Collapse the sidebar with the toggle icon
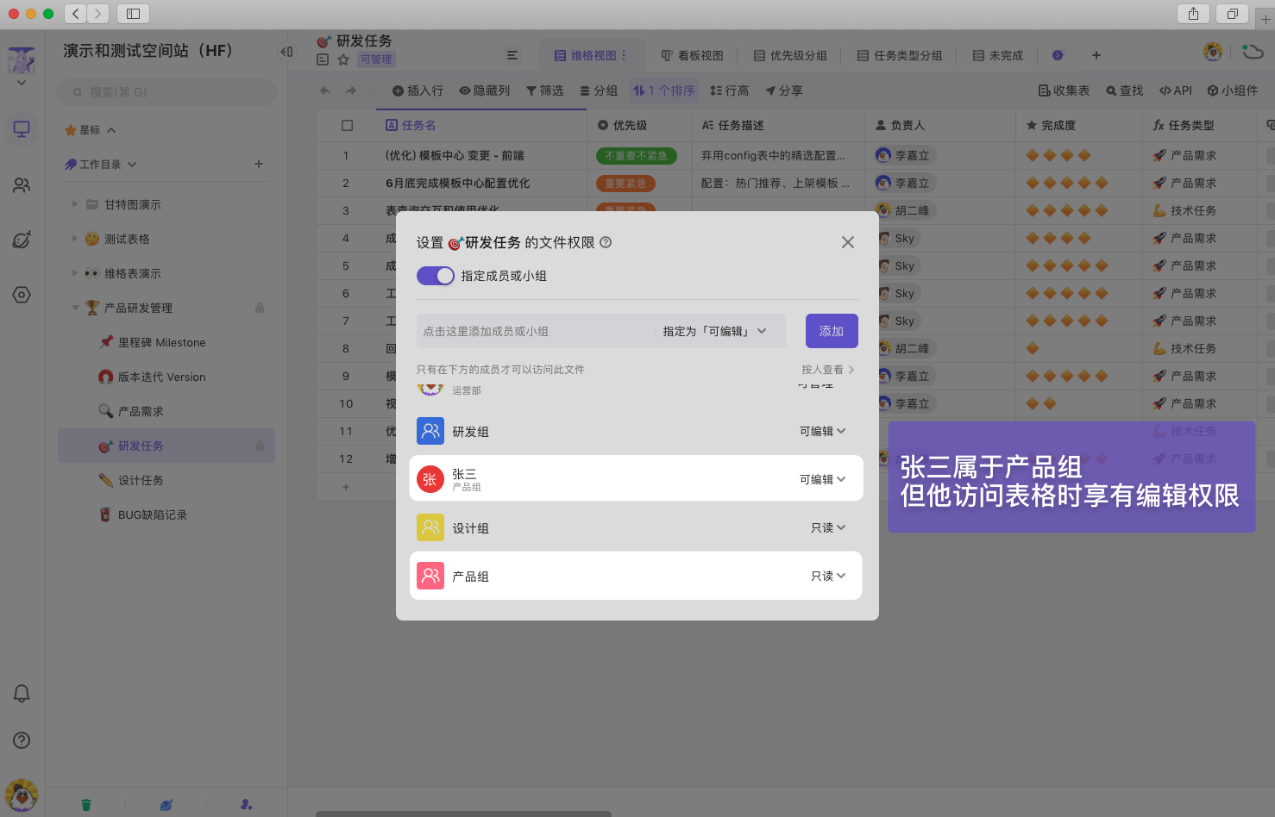Viewport: 1275px width, 817px height. click(x=286, y=52)
